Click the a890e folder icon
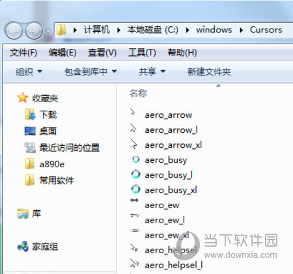 point(30,163)
